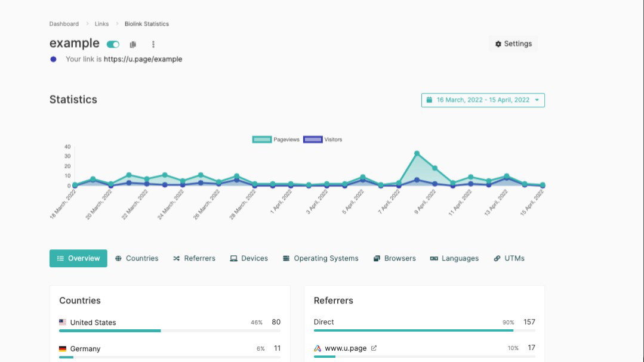This screenshot has width=644, height=362.
Task: Open the three-dot options menu
Action: (153, 44)
